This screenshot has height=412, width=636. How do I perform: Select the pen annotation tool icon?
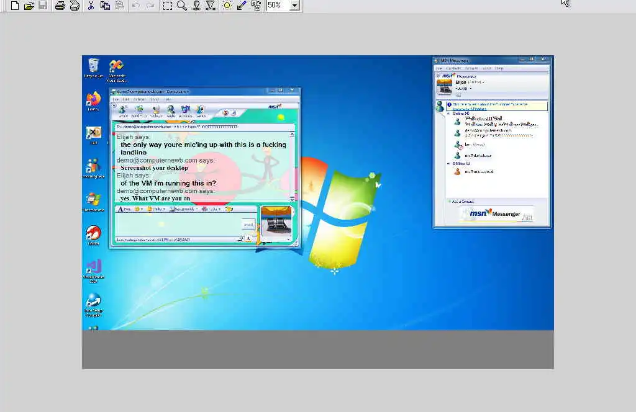[x=242, y=5]
